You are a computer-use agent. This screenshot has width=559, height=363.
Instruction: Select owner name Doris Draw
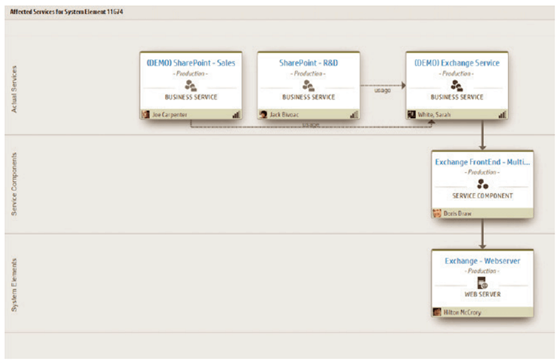(457, 214)
